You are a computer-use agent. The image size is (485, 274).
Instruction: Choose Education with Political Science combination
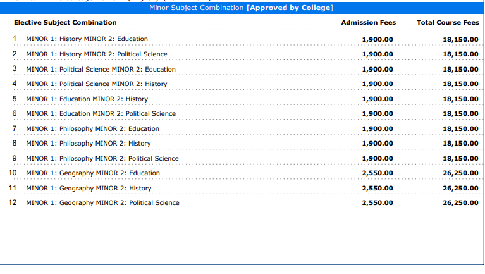pos(101,114)
